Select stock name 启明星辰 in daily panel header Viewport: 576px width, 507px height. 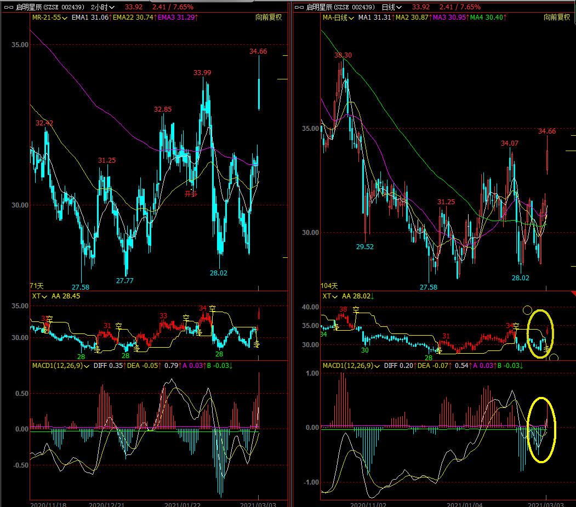(319, 7)
